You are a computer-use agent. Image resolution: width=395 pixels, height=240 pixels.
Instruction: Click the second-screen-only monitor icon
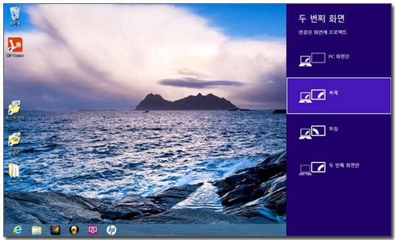(x=312, y=168)
